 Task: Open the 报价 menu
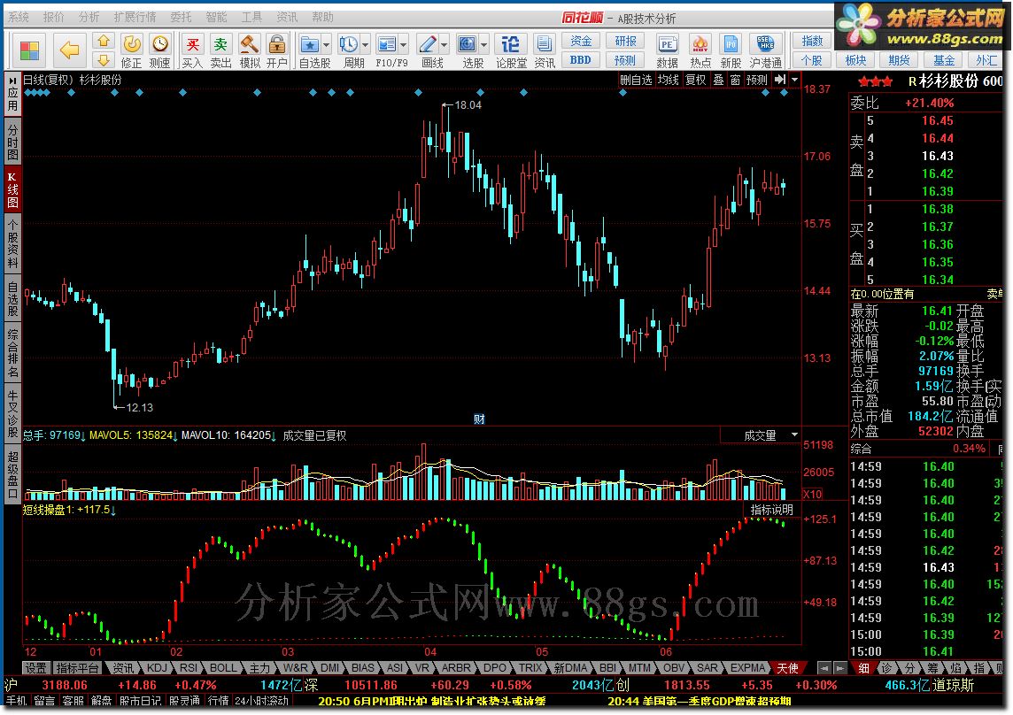[54, 18]
